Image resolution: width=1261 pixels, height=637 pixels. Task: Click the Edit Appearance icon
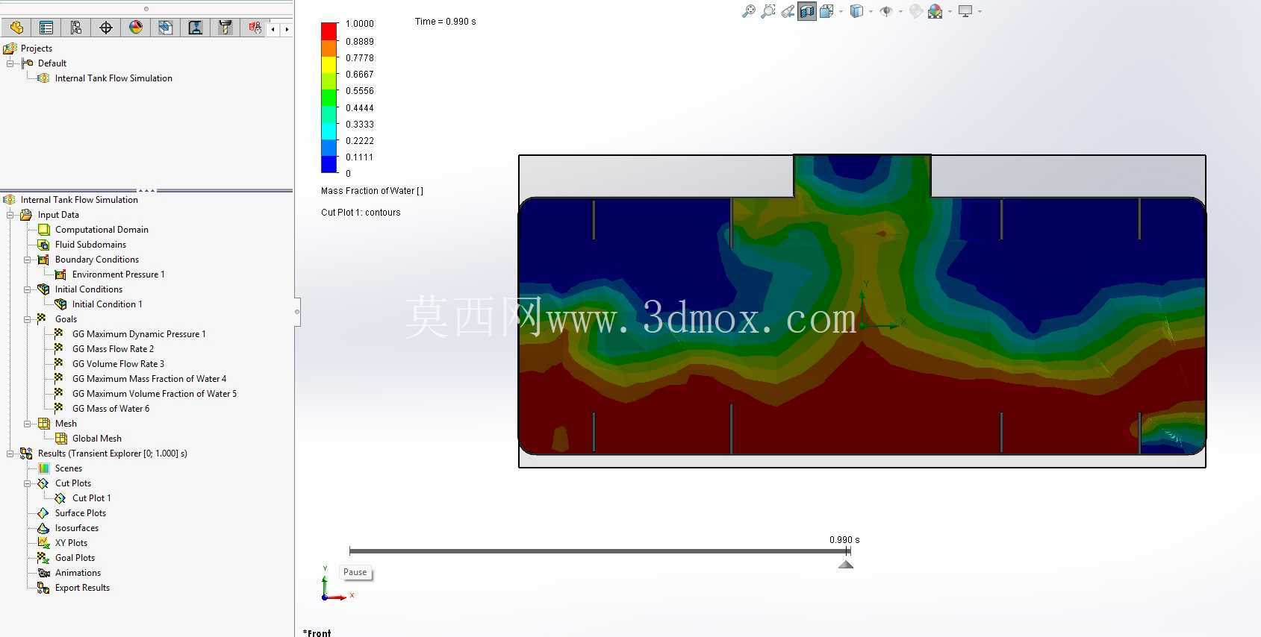click(916, 11)
